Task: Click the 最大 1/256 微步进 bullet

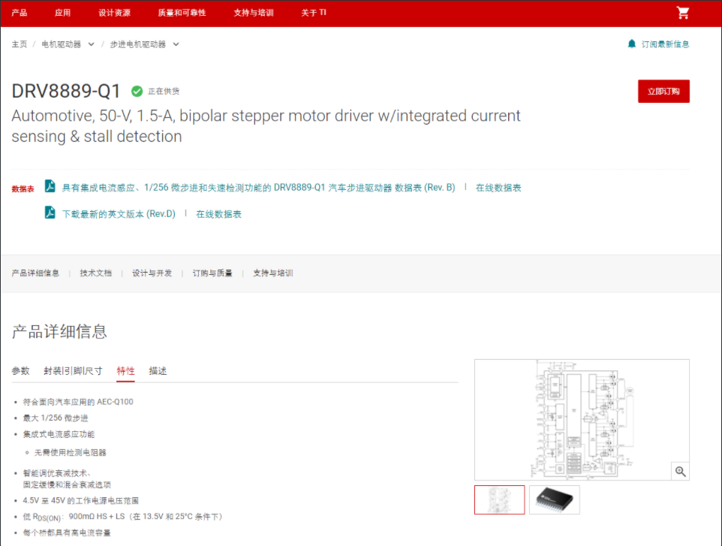Action: click(56, 418)
